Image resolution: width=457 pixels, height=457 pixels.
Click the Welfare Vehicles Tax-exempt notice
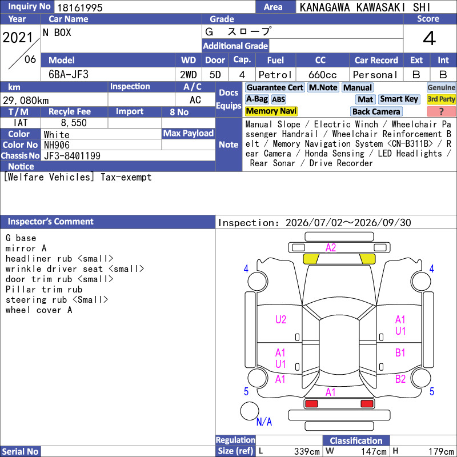[x=78, y=177]
